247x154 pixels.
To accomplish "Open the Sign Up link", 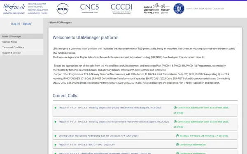I will point(27,24).
